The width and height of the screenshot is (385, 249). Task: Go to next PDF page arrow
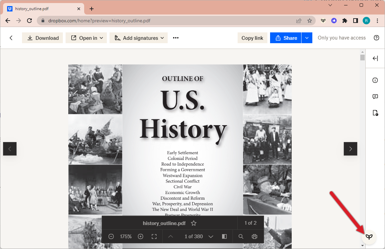point(211,237)
